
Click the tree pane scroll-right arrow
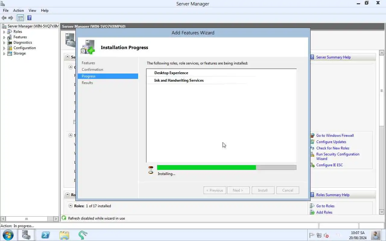pos(56,219)
